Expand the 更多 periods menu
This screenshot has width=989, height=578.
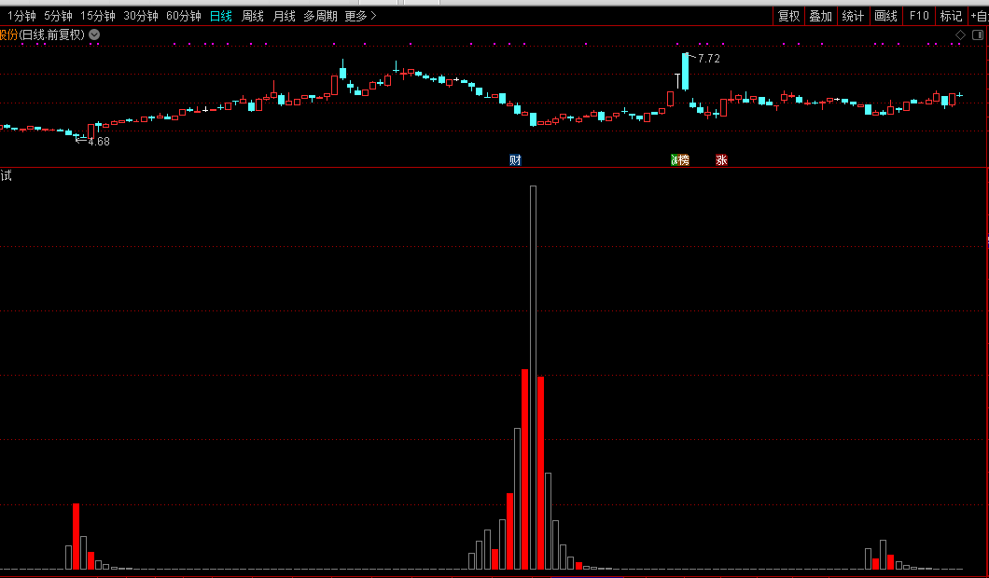[360, 16]
